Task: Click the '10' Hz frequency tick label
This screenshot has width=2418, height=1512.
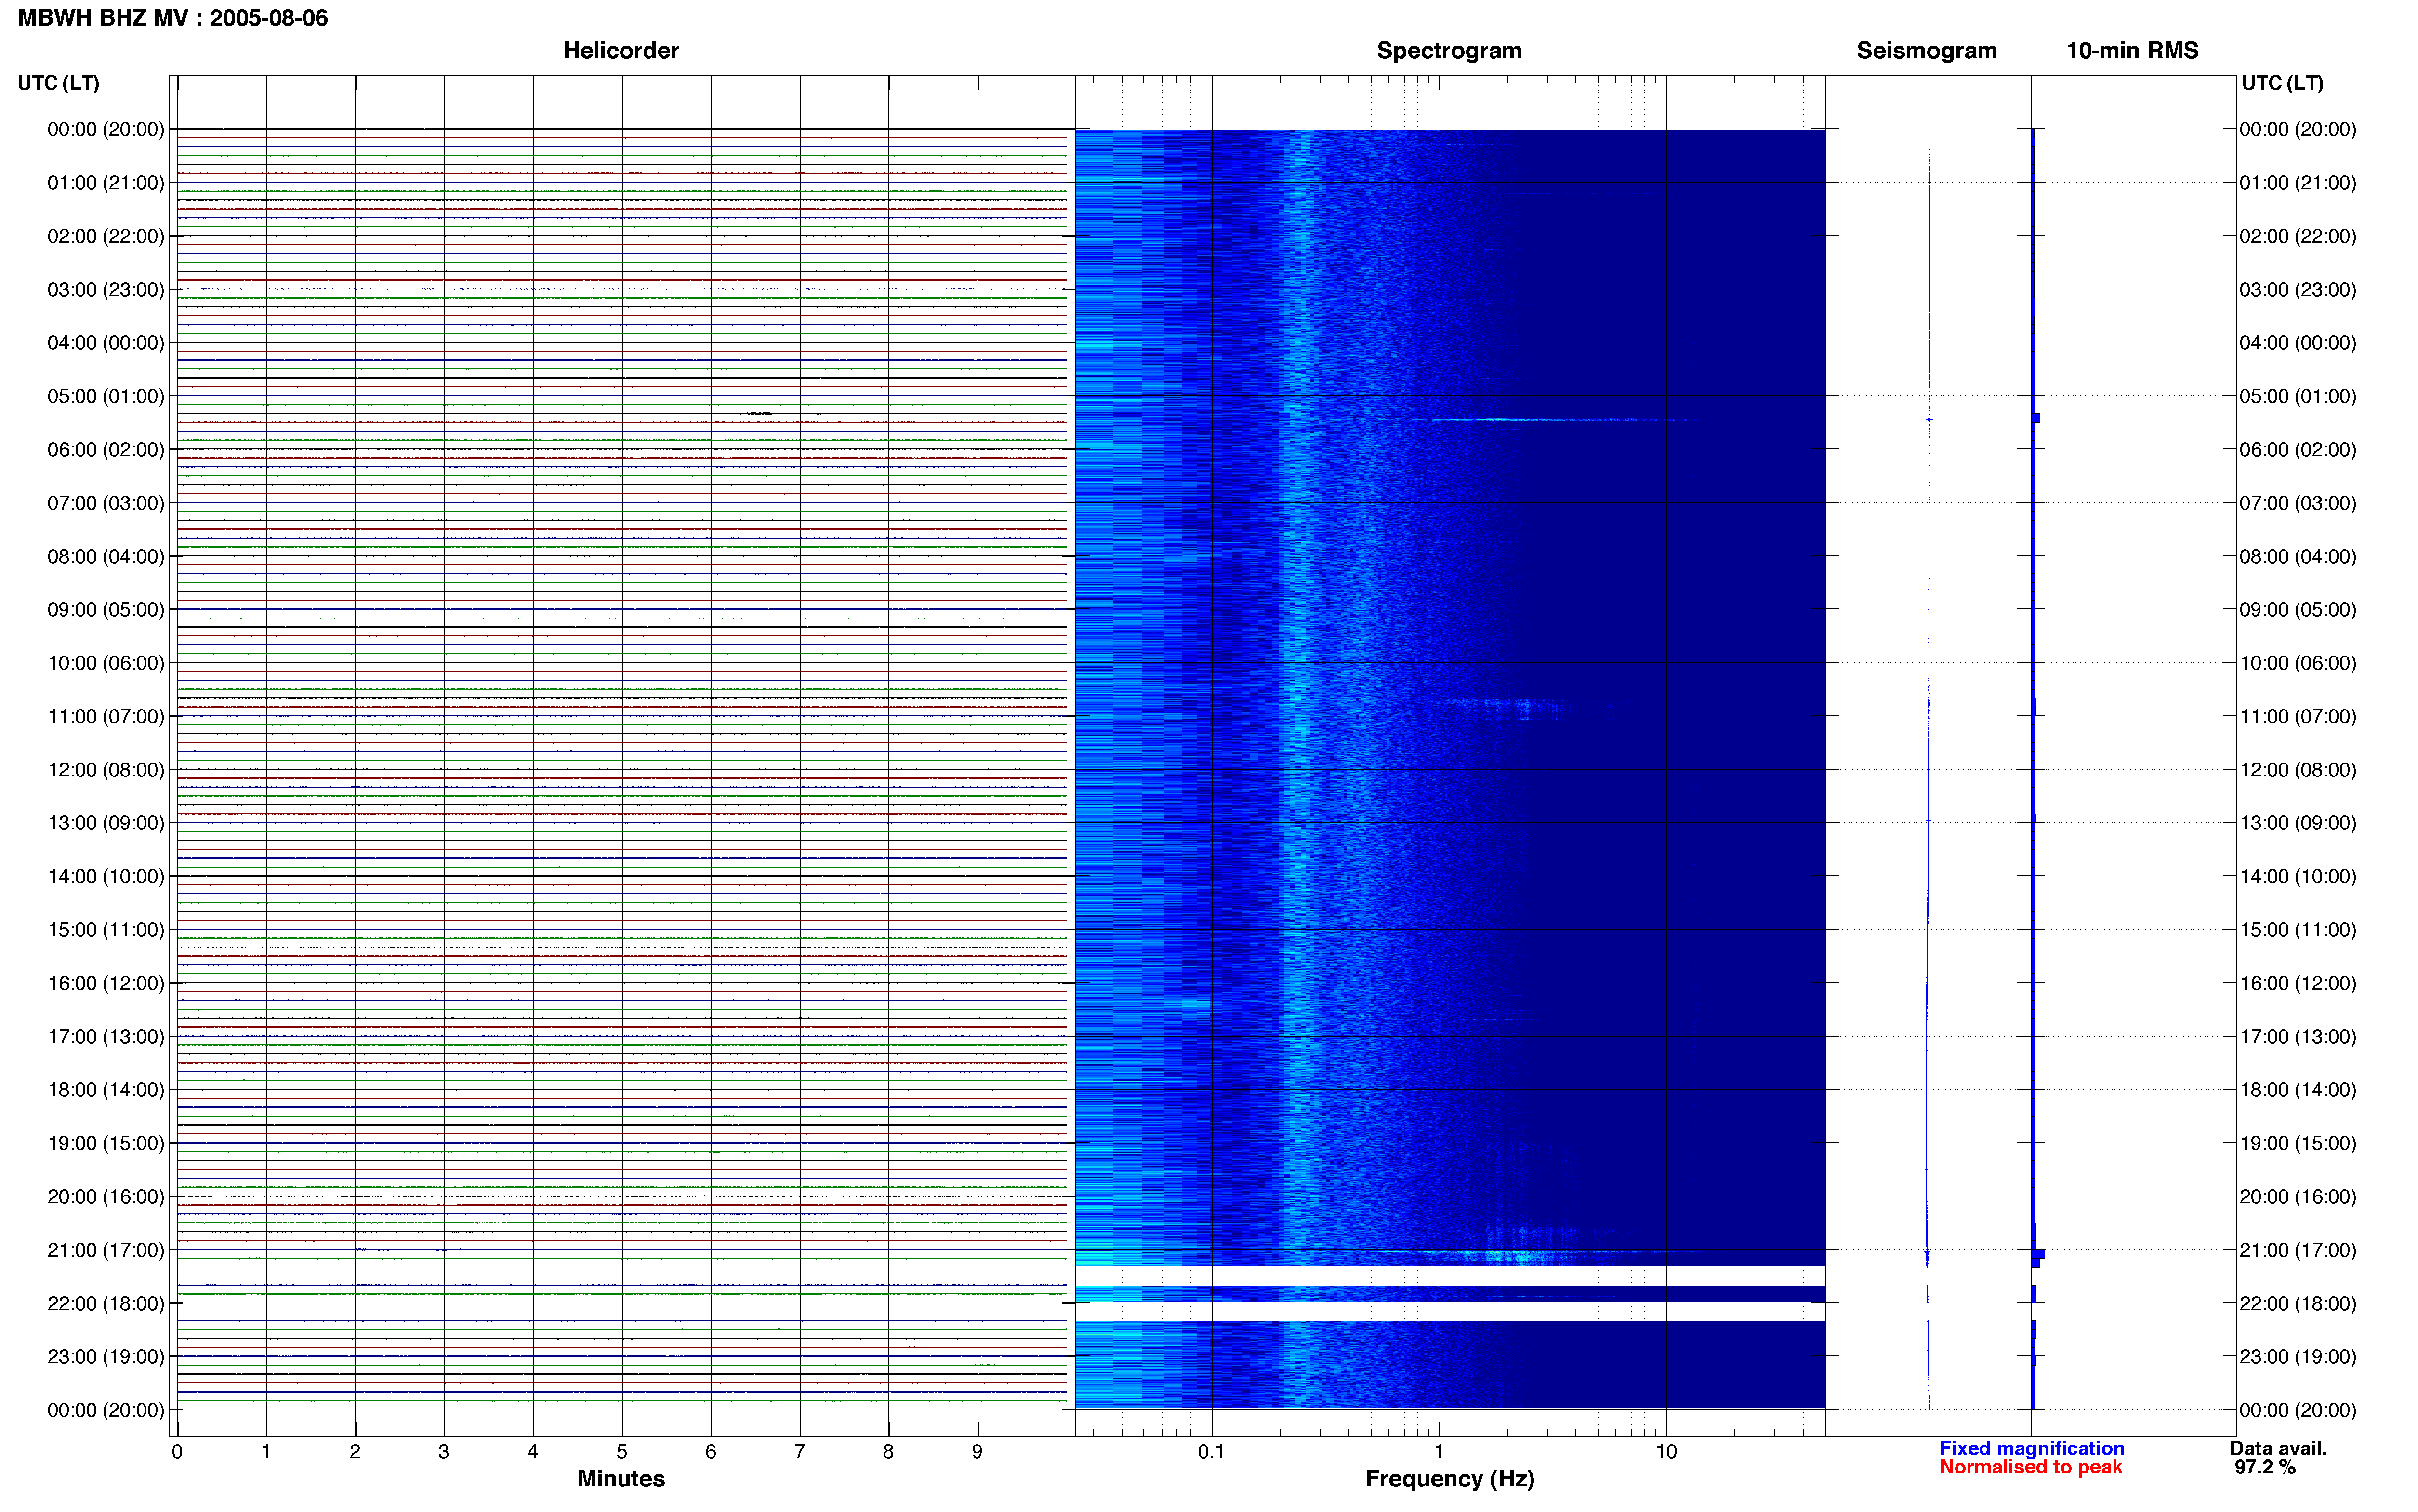Action: [x=1666, y=1451]
